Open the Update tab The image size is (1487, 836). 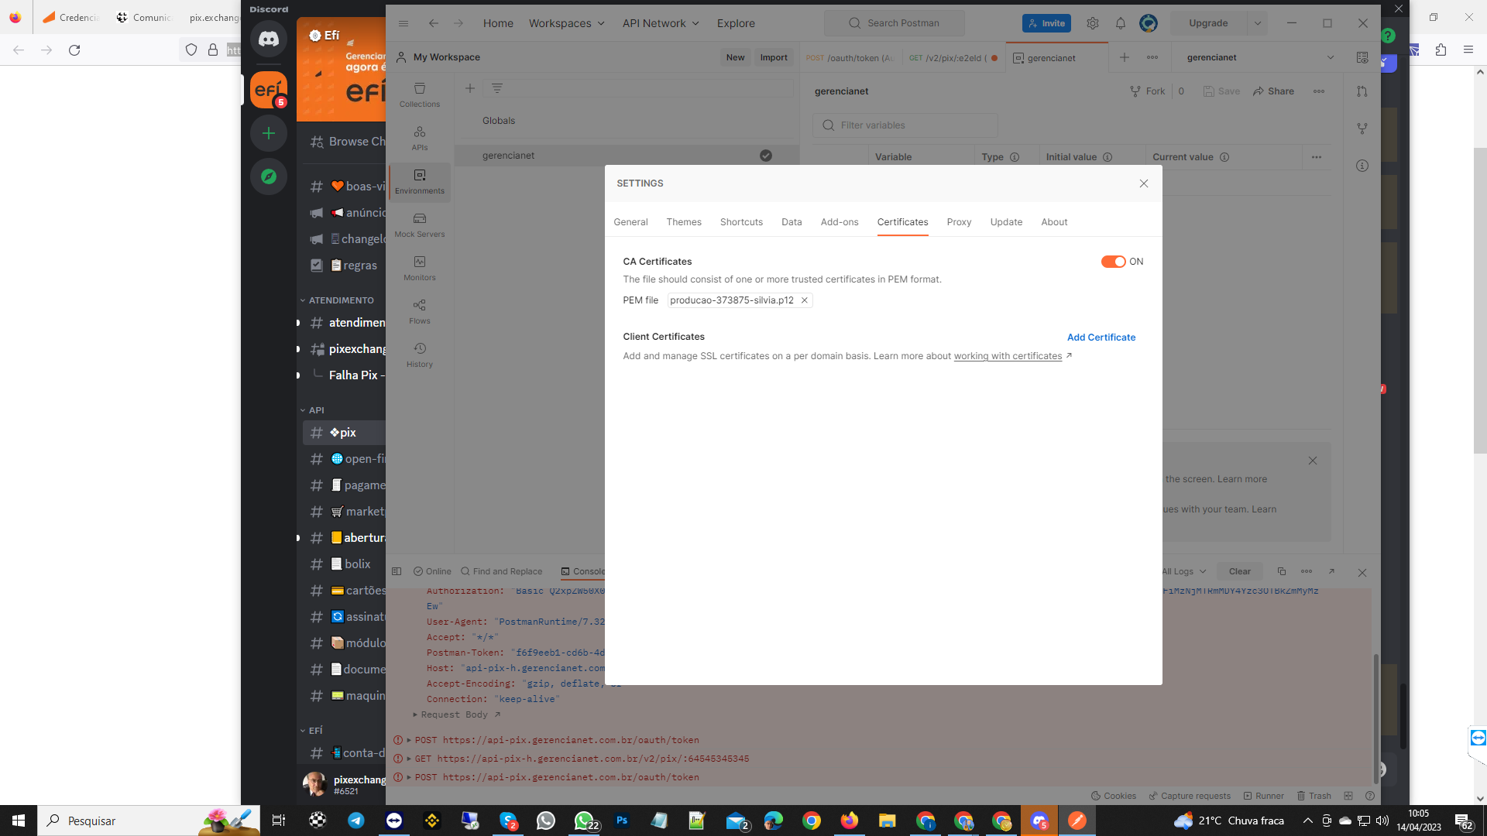pyautogui.click(x=1006, y=222)
